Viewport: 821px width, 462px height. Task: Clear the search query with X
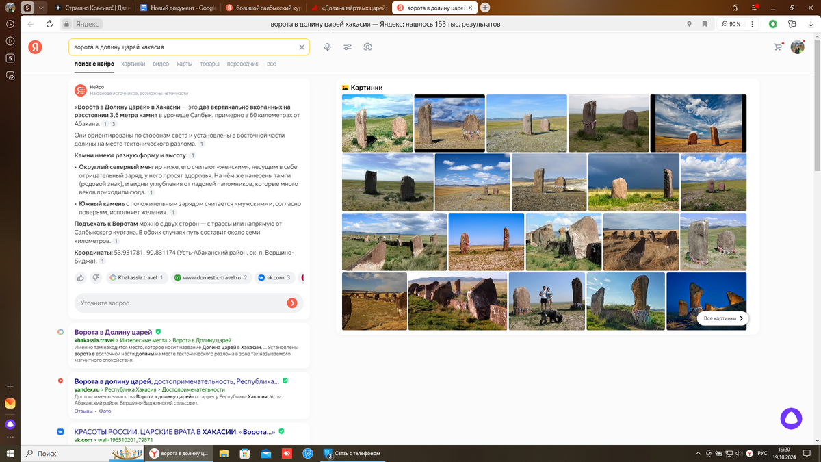coord(302,47)
